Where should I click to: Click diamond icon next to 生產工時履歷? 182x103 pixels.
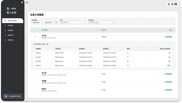click(x=5, y=20)
